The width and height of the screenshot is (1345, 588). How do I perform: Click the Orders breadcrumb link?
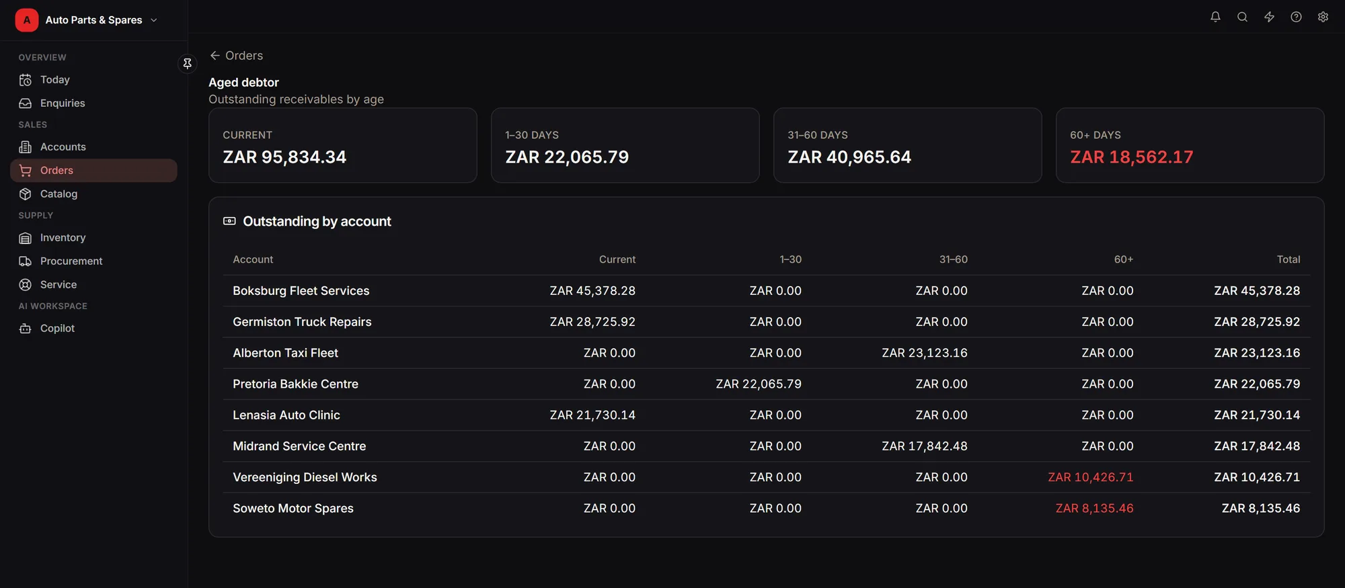click(x=244, y=55)
